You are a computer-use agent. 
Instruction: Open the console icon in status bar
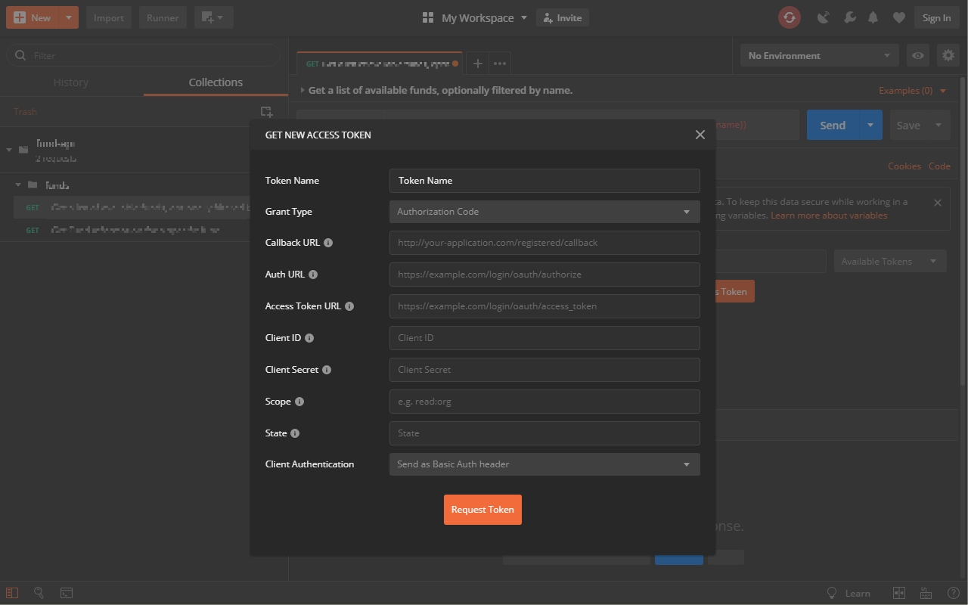pos(67,593)
